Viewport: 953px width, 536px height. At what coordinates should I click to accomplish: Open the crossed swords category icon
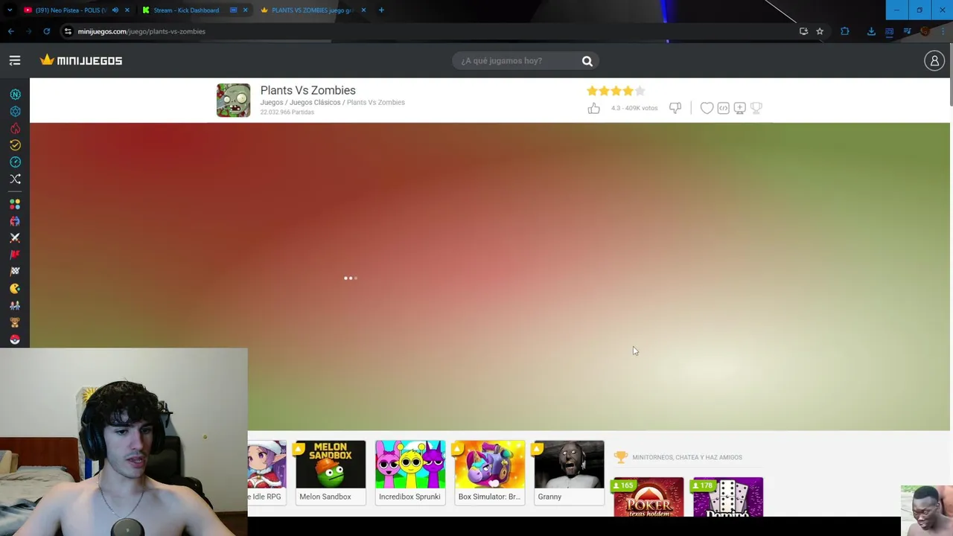[15, 238]
